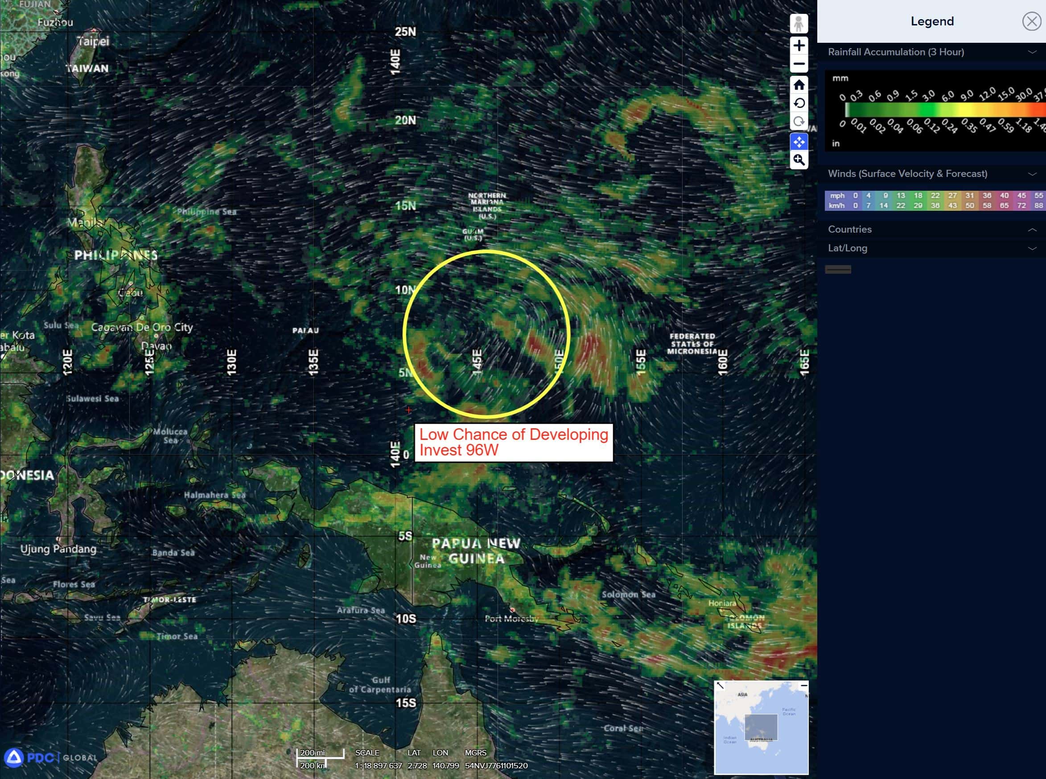This screenshot has width=1046, height=779.
Task: Collapse the Winds legend section
Action: [x=1032, y=174]
